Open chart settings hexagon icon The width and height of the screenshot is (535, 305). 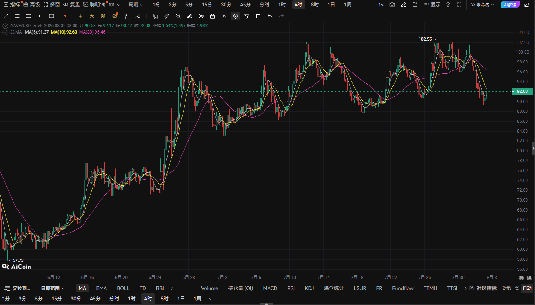448,5
